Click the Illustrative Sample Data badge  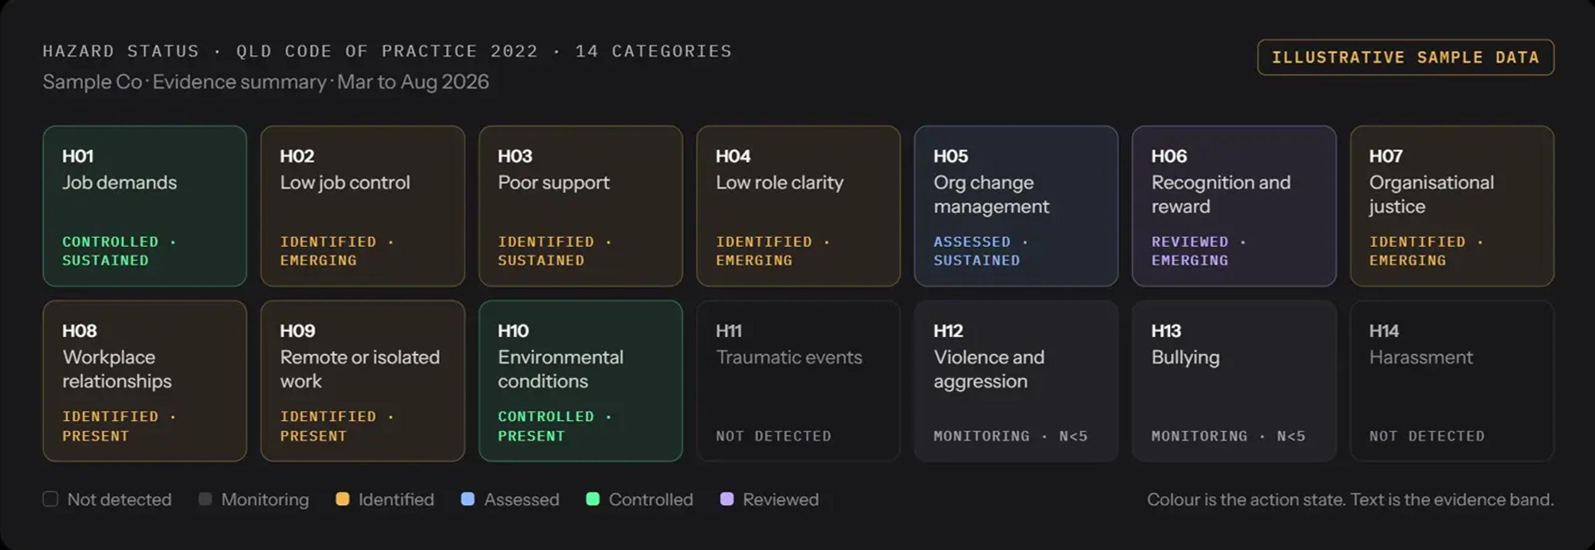click(1406, 57)
